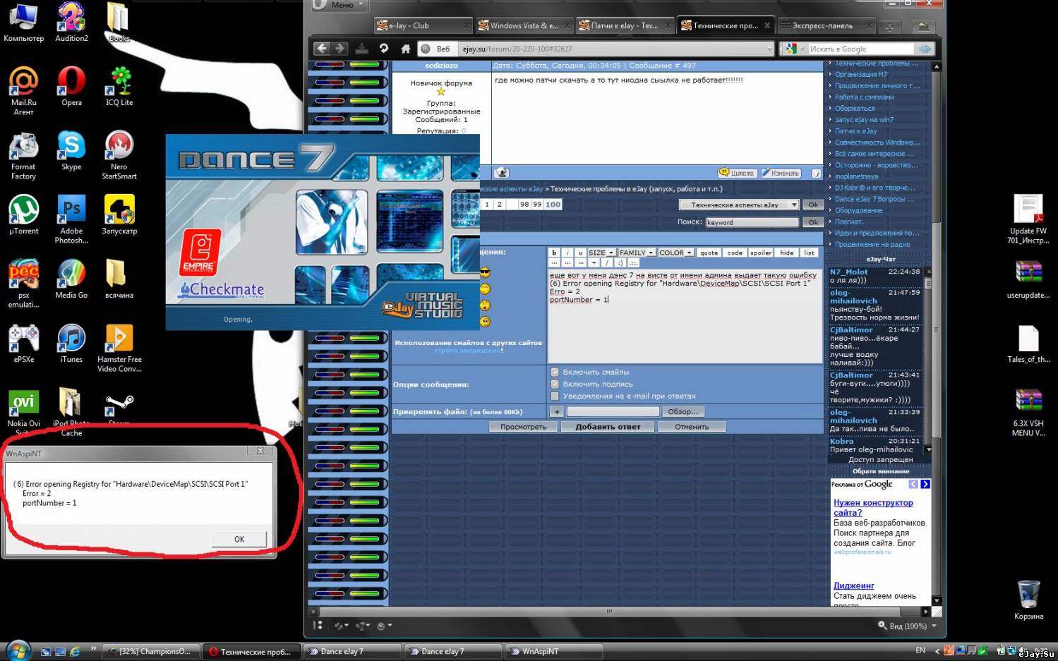Viewport: 1058px width, 661px height.
Task: Insert a spoiler tag
Action: coord(761,253)
